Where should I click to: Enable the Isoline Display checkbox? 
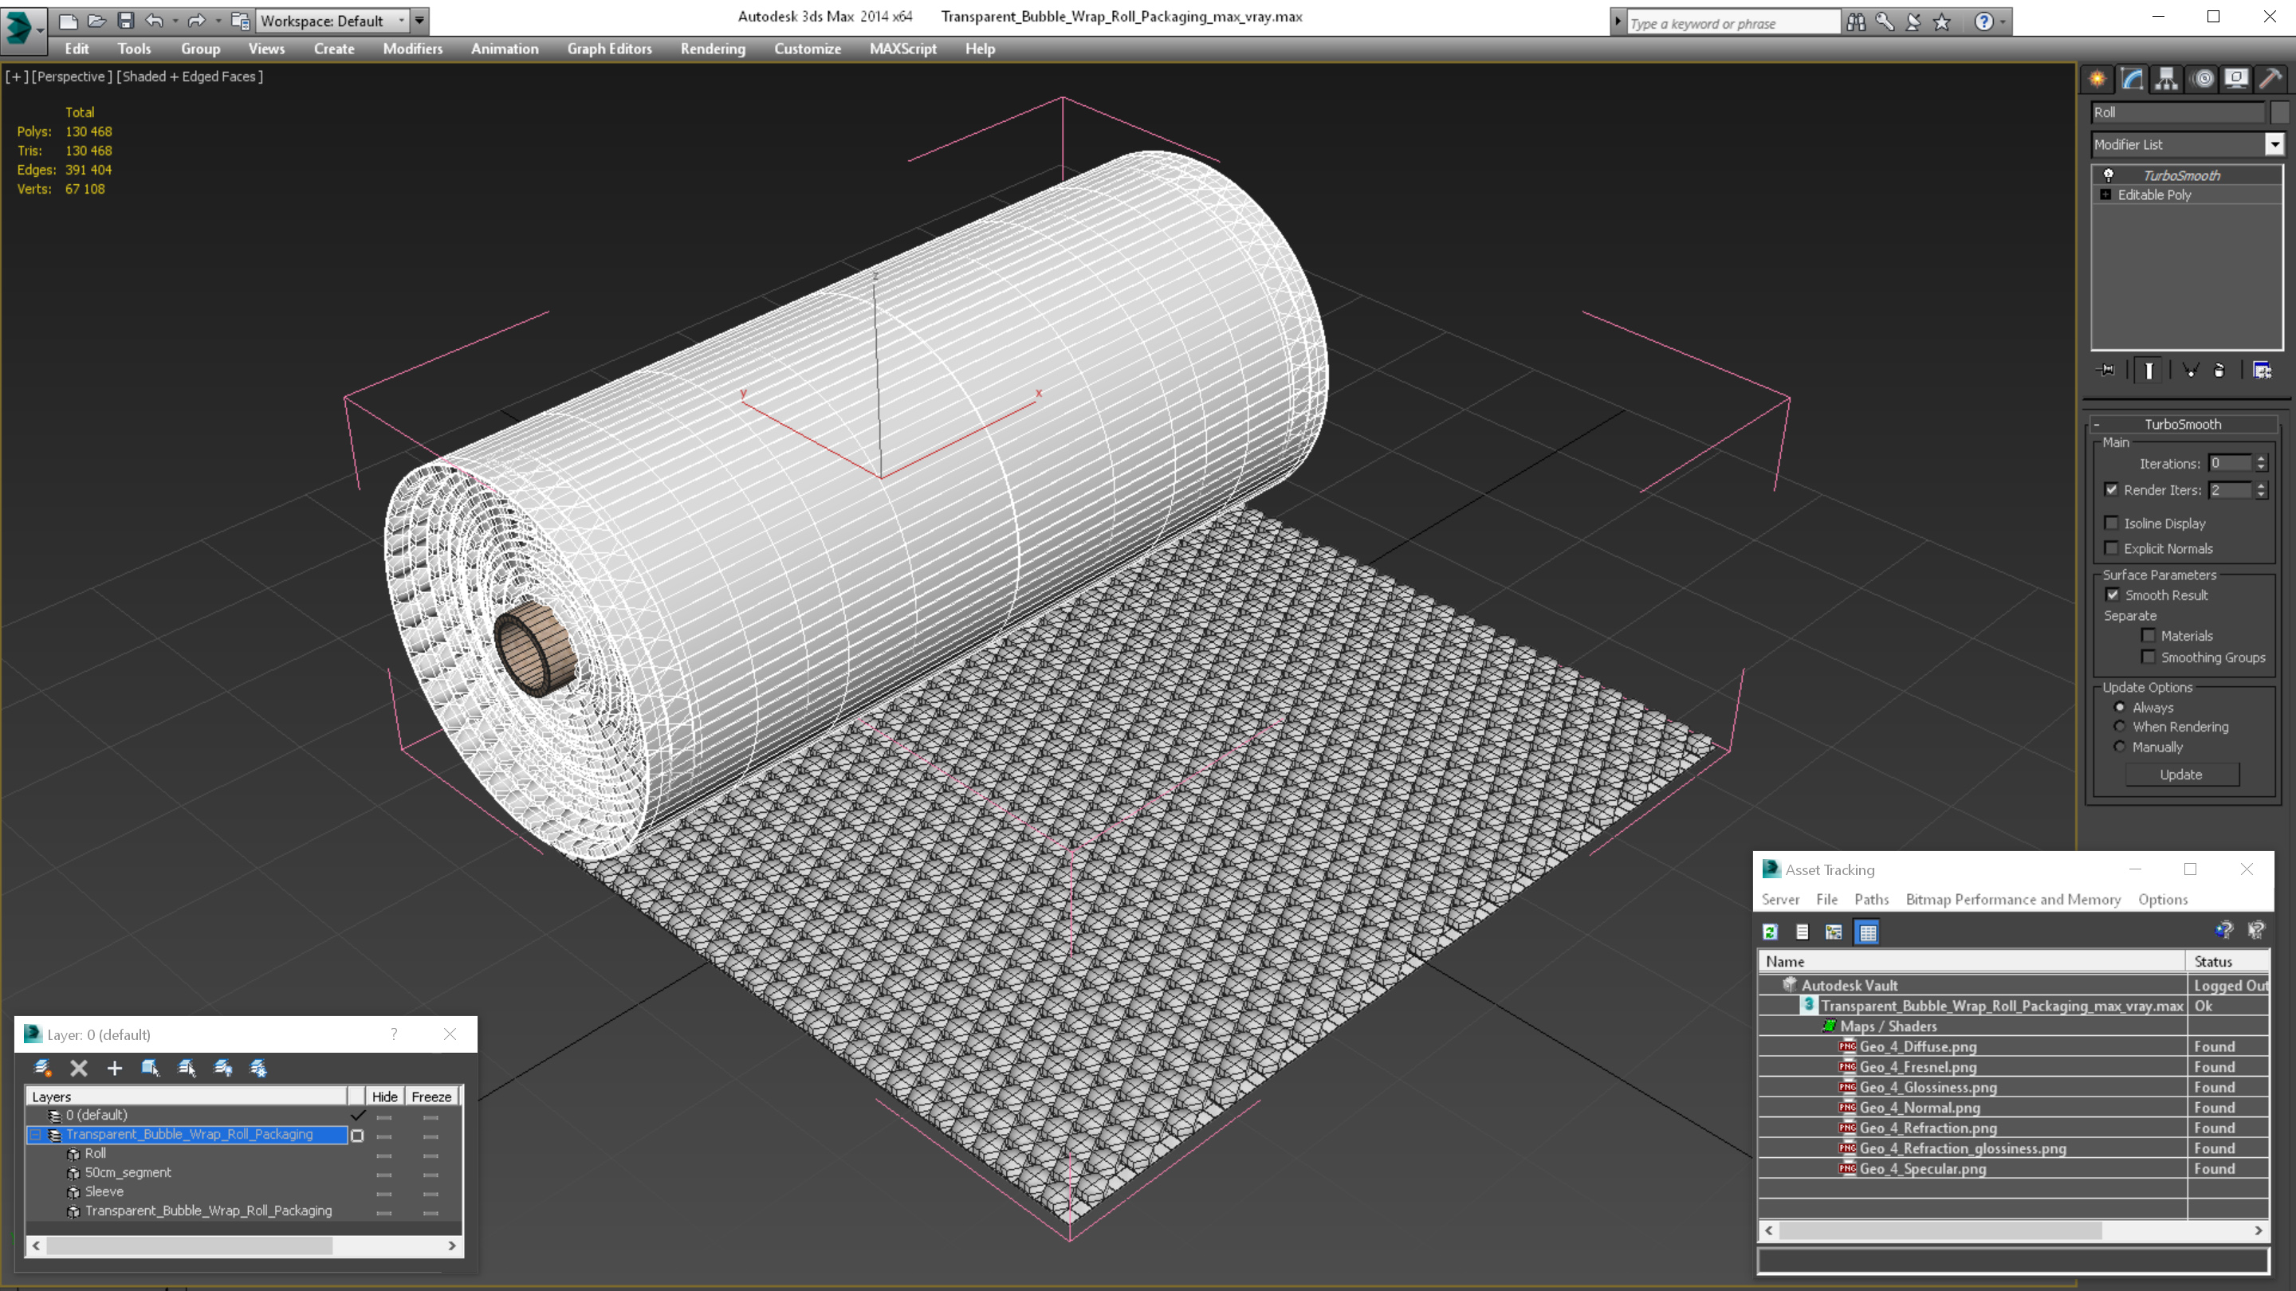[x=2112, y=523]
